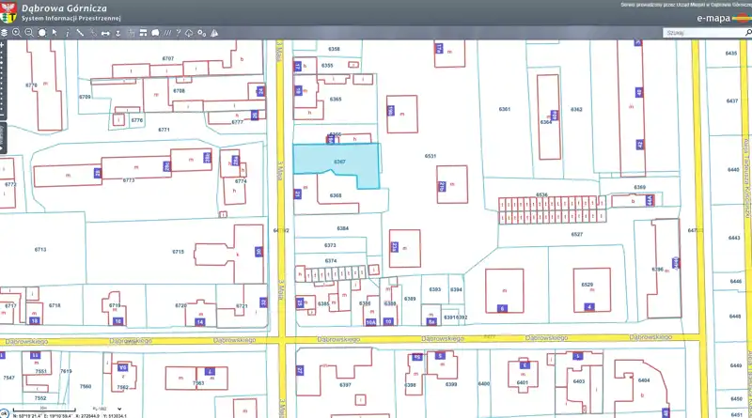Click the horizontal pan arrows tool
The image size is (752, 418).
(105, 33)
